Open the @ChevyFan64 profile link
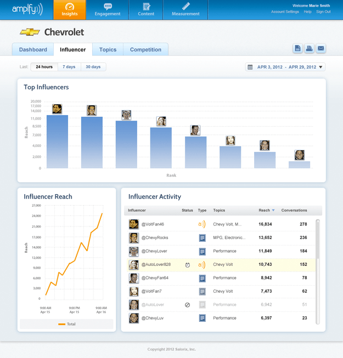 [x=155, y=278]
